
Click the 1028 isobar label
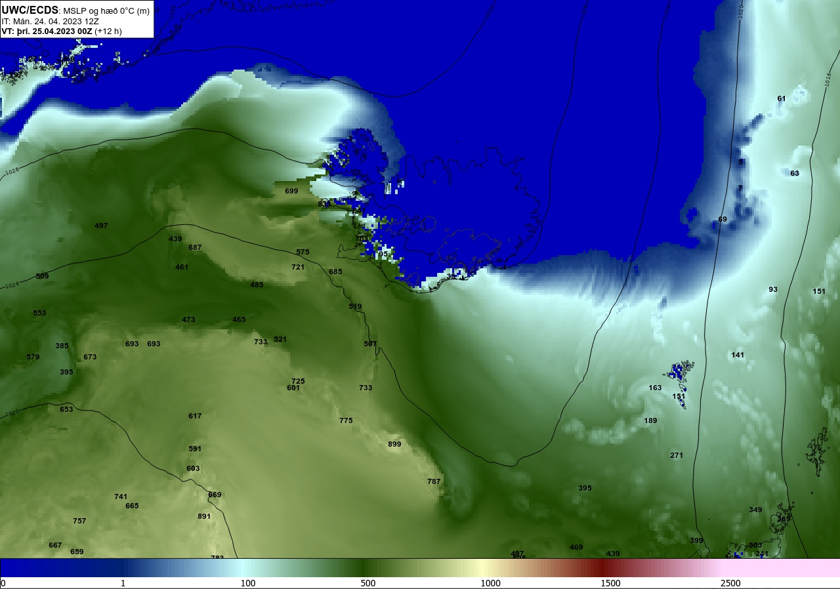pyautogui.click(x=11, y=172)
